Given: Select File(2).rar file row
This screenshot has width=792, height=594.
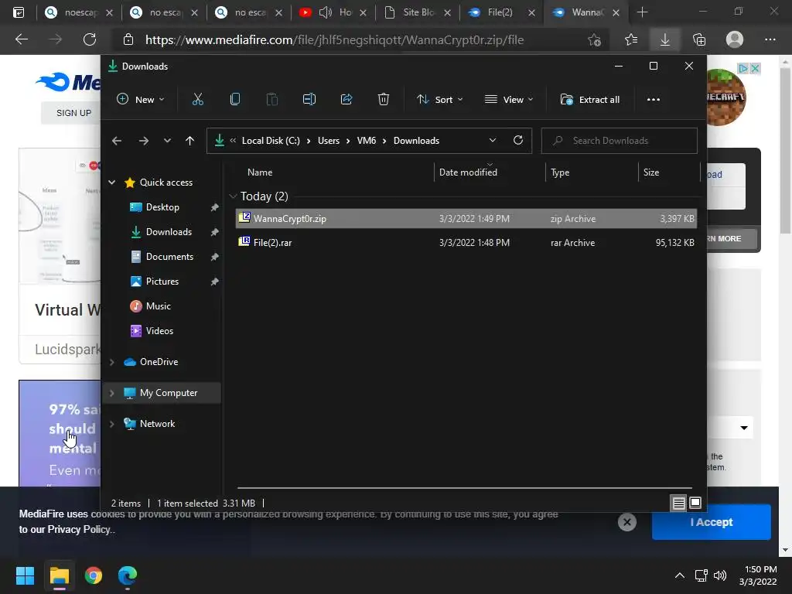Looking at the screenshot, I should (x=466, y=242).
